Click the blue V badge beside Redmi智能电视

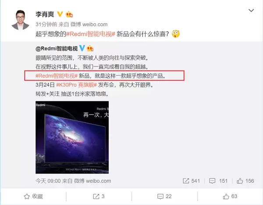pos(82,48)
